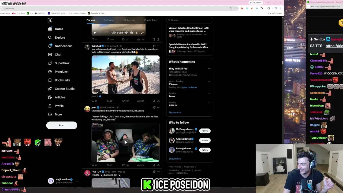
Task: Open the YouTube bookmark in bookmarks bar
Action: point(18,13)
